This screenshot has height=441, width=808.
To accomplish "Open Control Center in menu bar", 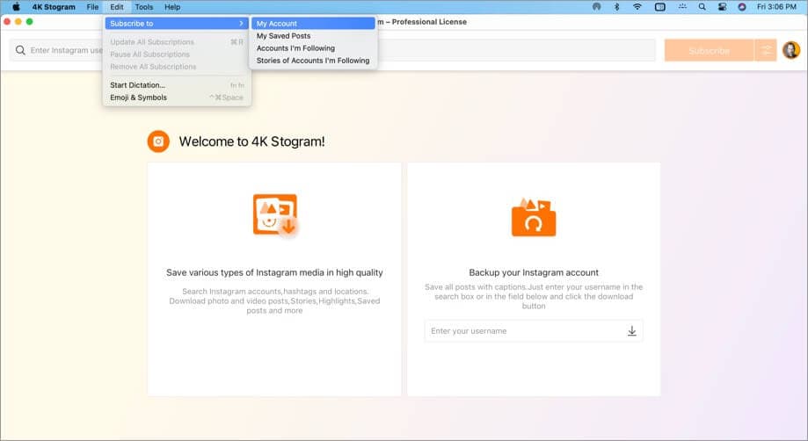I will pyautogui.click(x=722, y=7).
